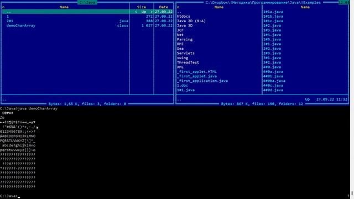Click the right panel sort mode letter 'n'
The height and width of the screenshot is (199, 354).
tap(178, 7)
